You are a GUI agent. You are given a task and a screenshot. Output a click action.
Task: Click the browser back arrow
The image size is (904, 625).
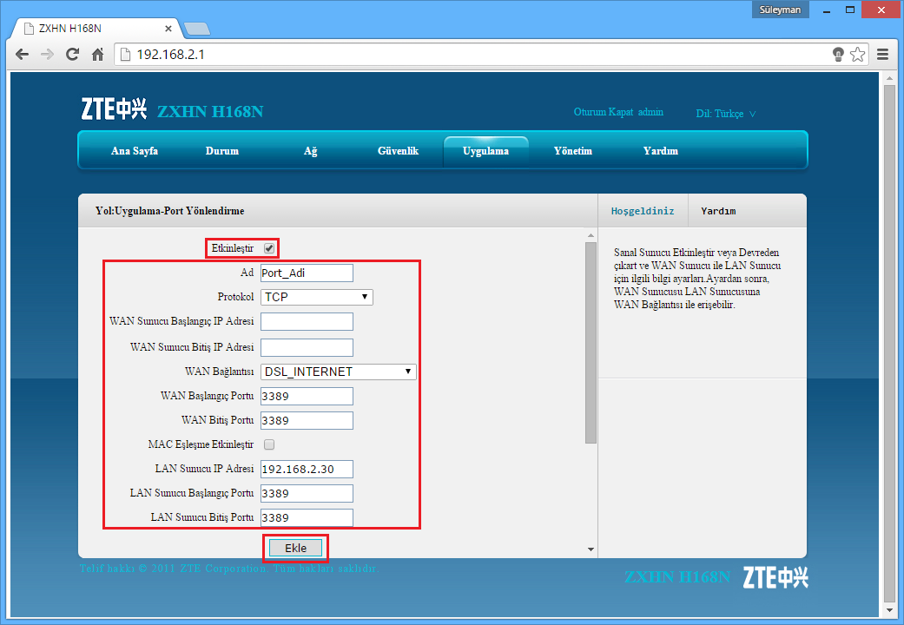tap(22, 54)
